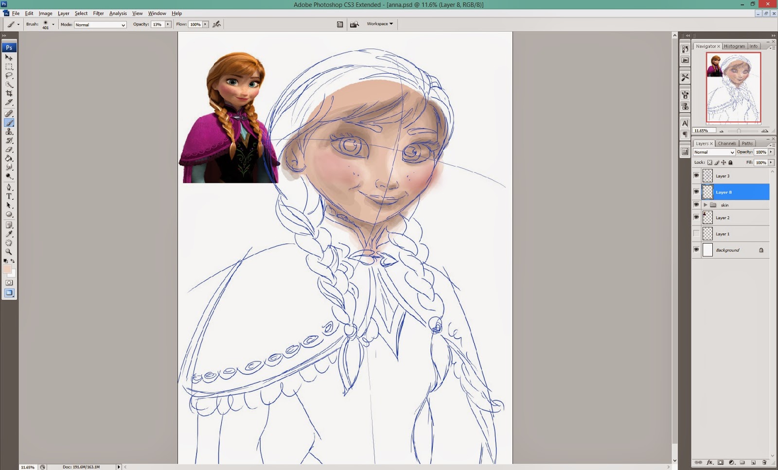This screenshot has width=778, height=470.
Task: Select the Blur tool
Action: [x=9, y=167]
